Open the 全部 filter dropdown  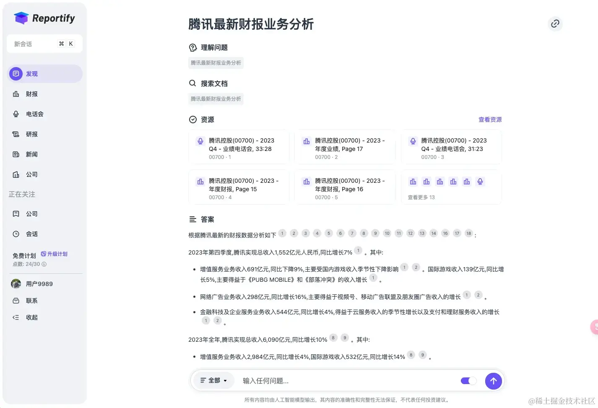214,381
